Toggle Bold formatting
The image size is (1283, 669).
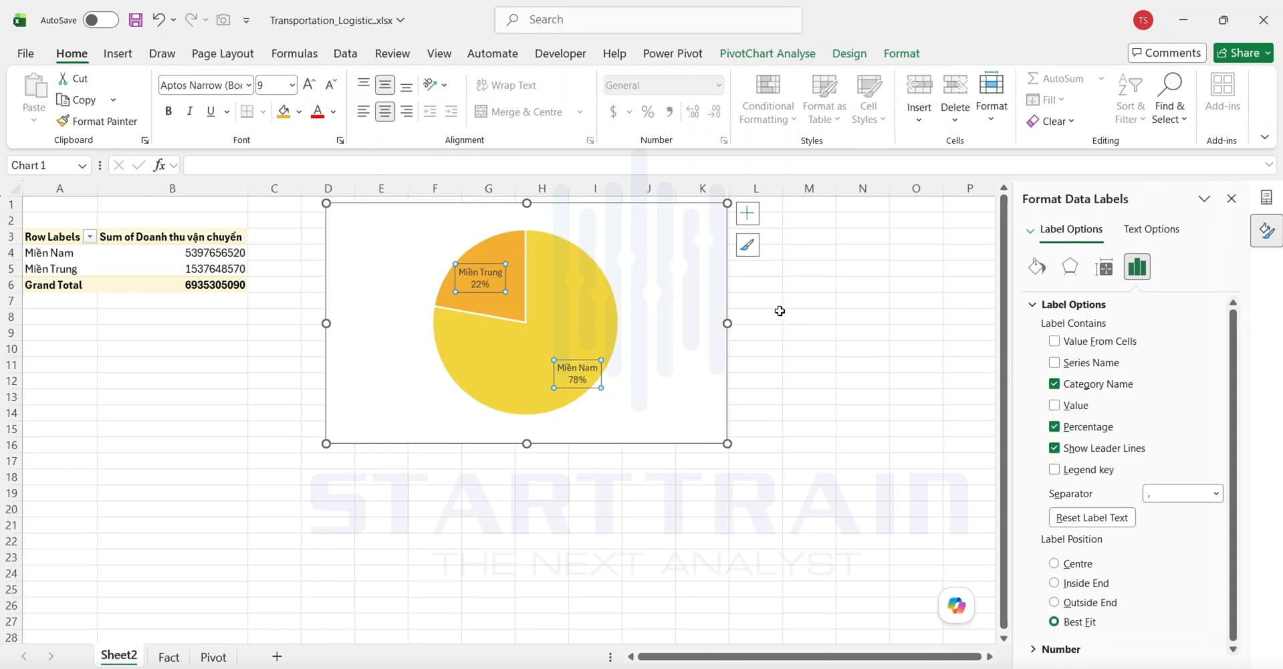click(168, 112)
